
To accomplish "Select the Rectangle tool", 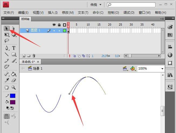I will click(x=14, y=54).
